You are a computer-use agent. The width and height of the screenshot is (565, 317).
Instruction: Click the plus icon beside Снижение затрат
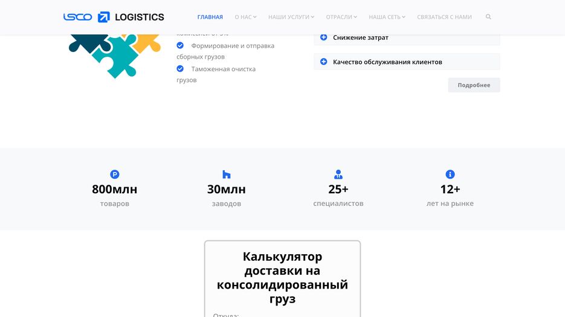(323, 37)
